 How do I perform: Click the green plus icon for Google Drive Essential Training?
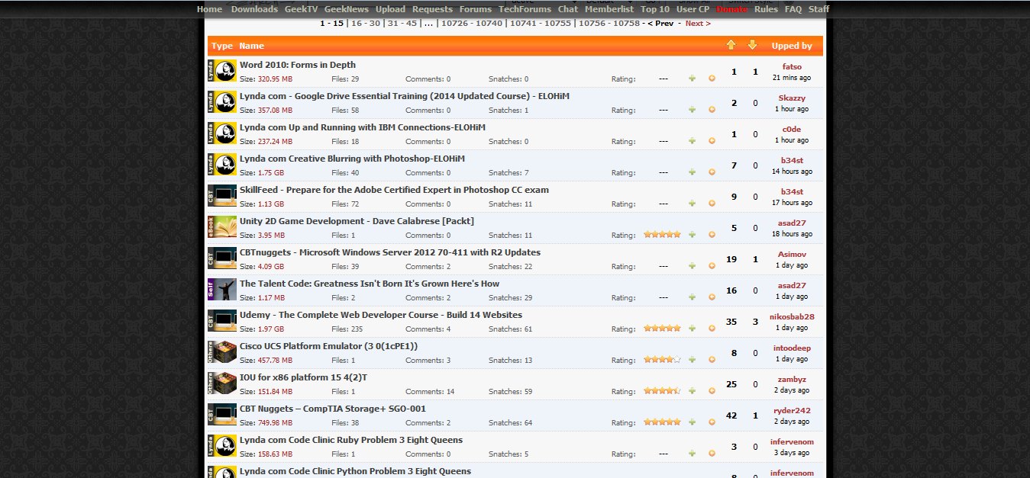coord(693,110)
